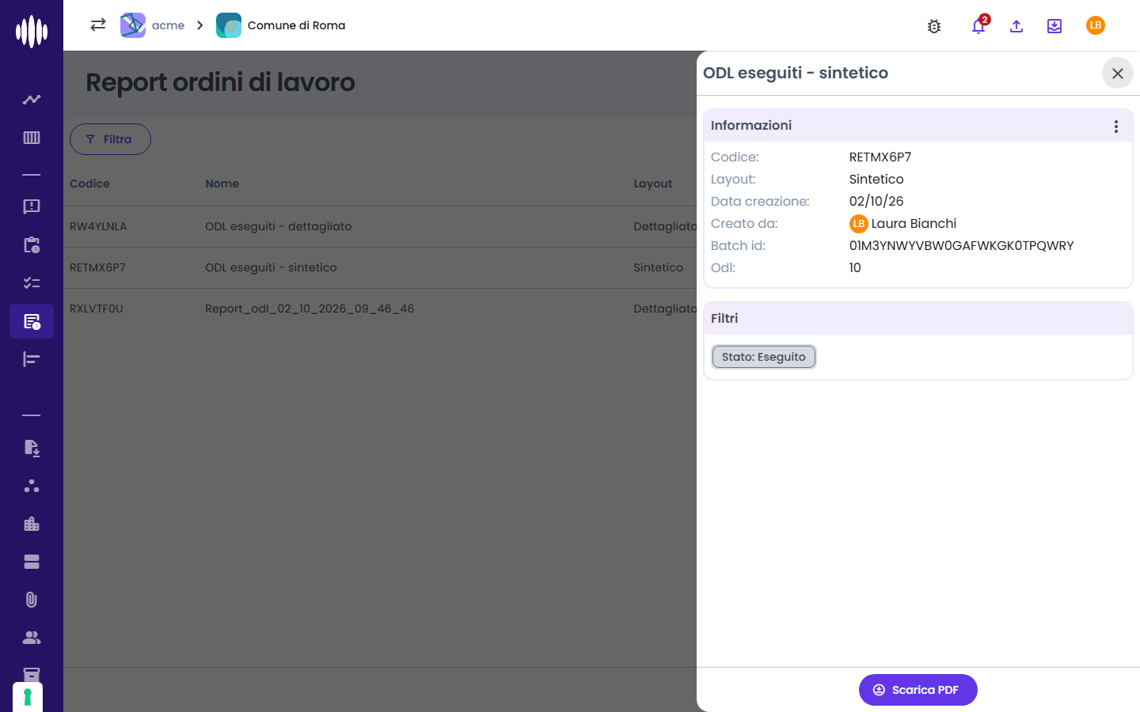
Task: Click the Nome column header
Action: [222, 184]
